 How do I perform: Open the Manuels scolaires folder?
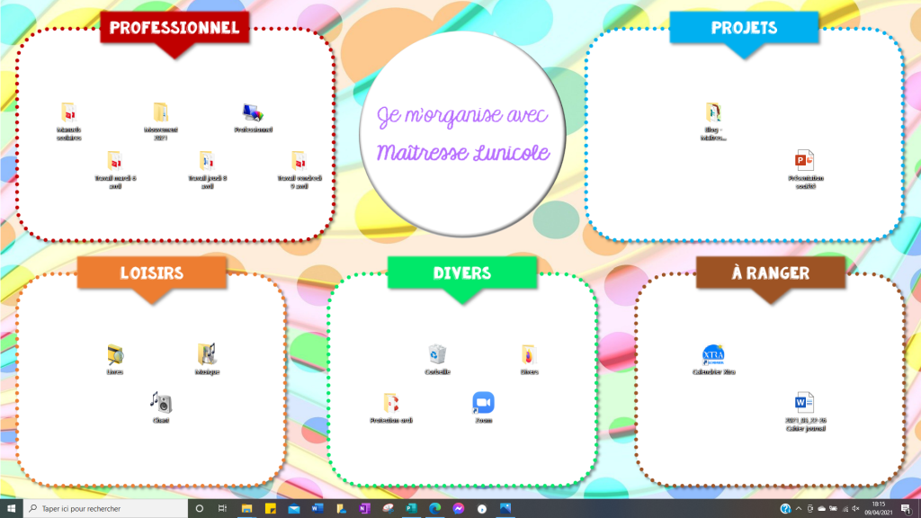[x=68, y=112]
